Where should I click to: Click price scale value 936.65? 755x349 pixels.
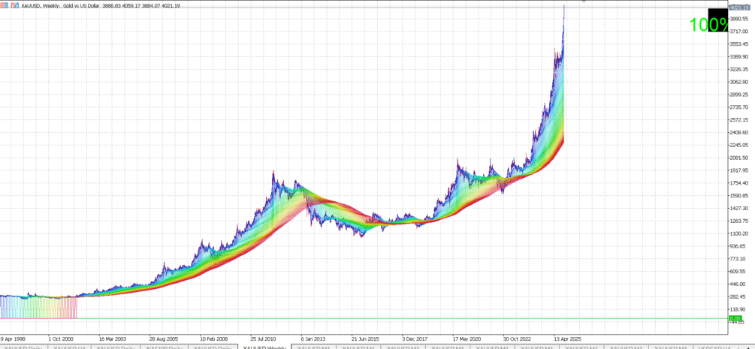pyautogui.click(x=738, y=246)
